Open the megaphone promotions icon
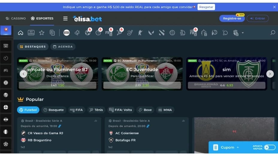The height and width of the screenshot is (156, 278). click(77, 33)
